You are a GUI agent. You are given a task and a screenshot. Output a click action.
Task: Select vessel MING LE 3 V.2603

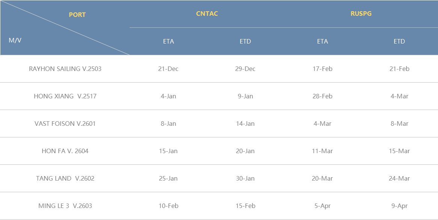click(65, 206)
